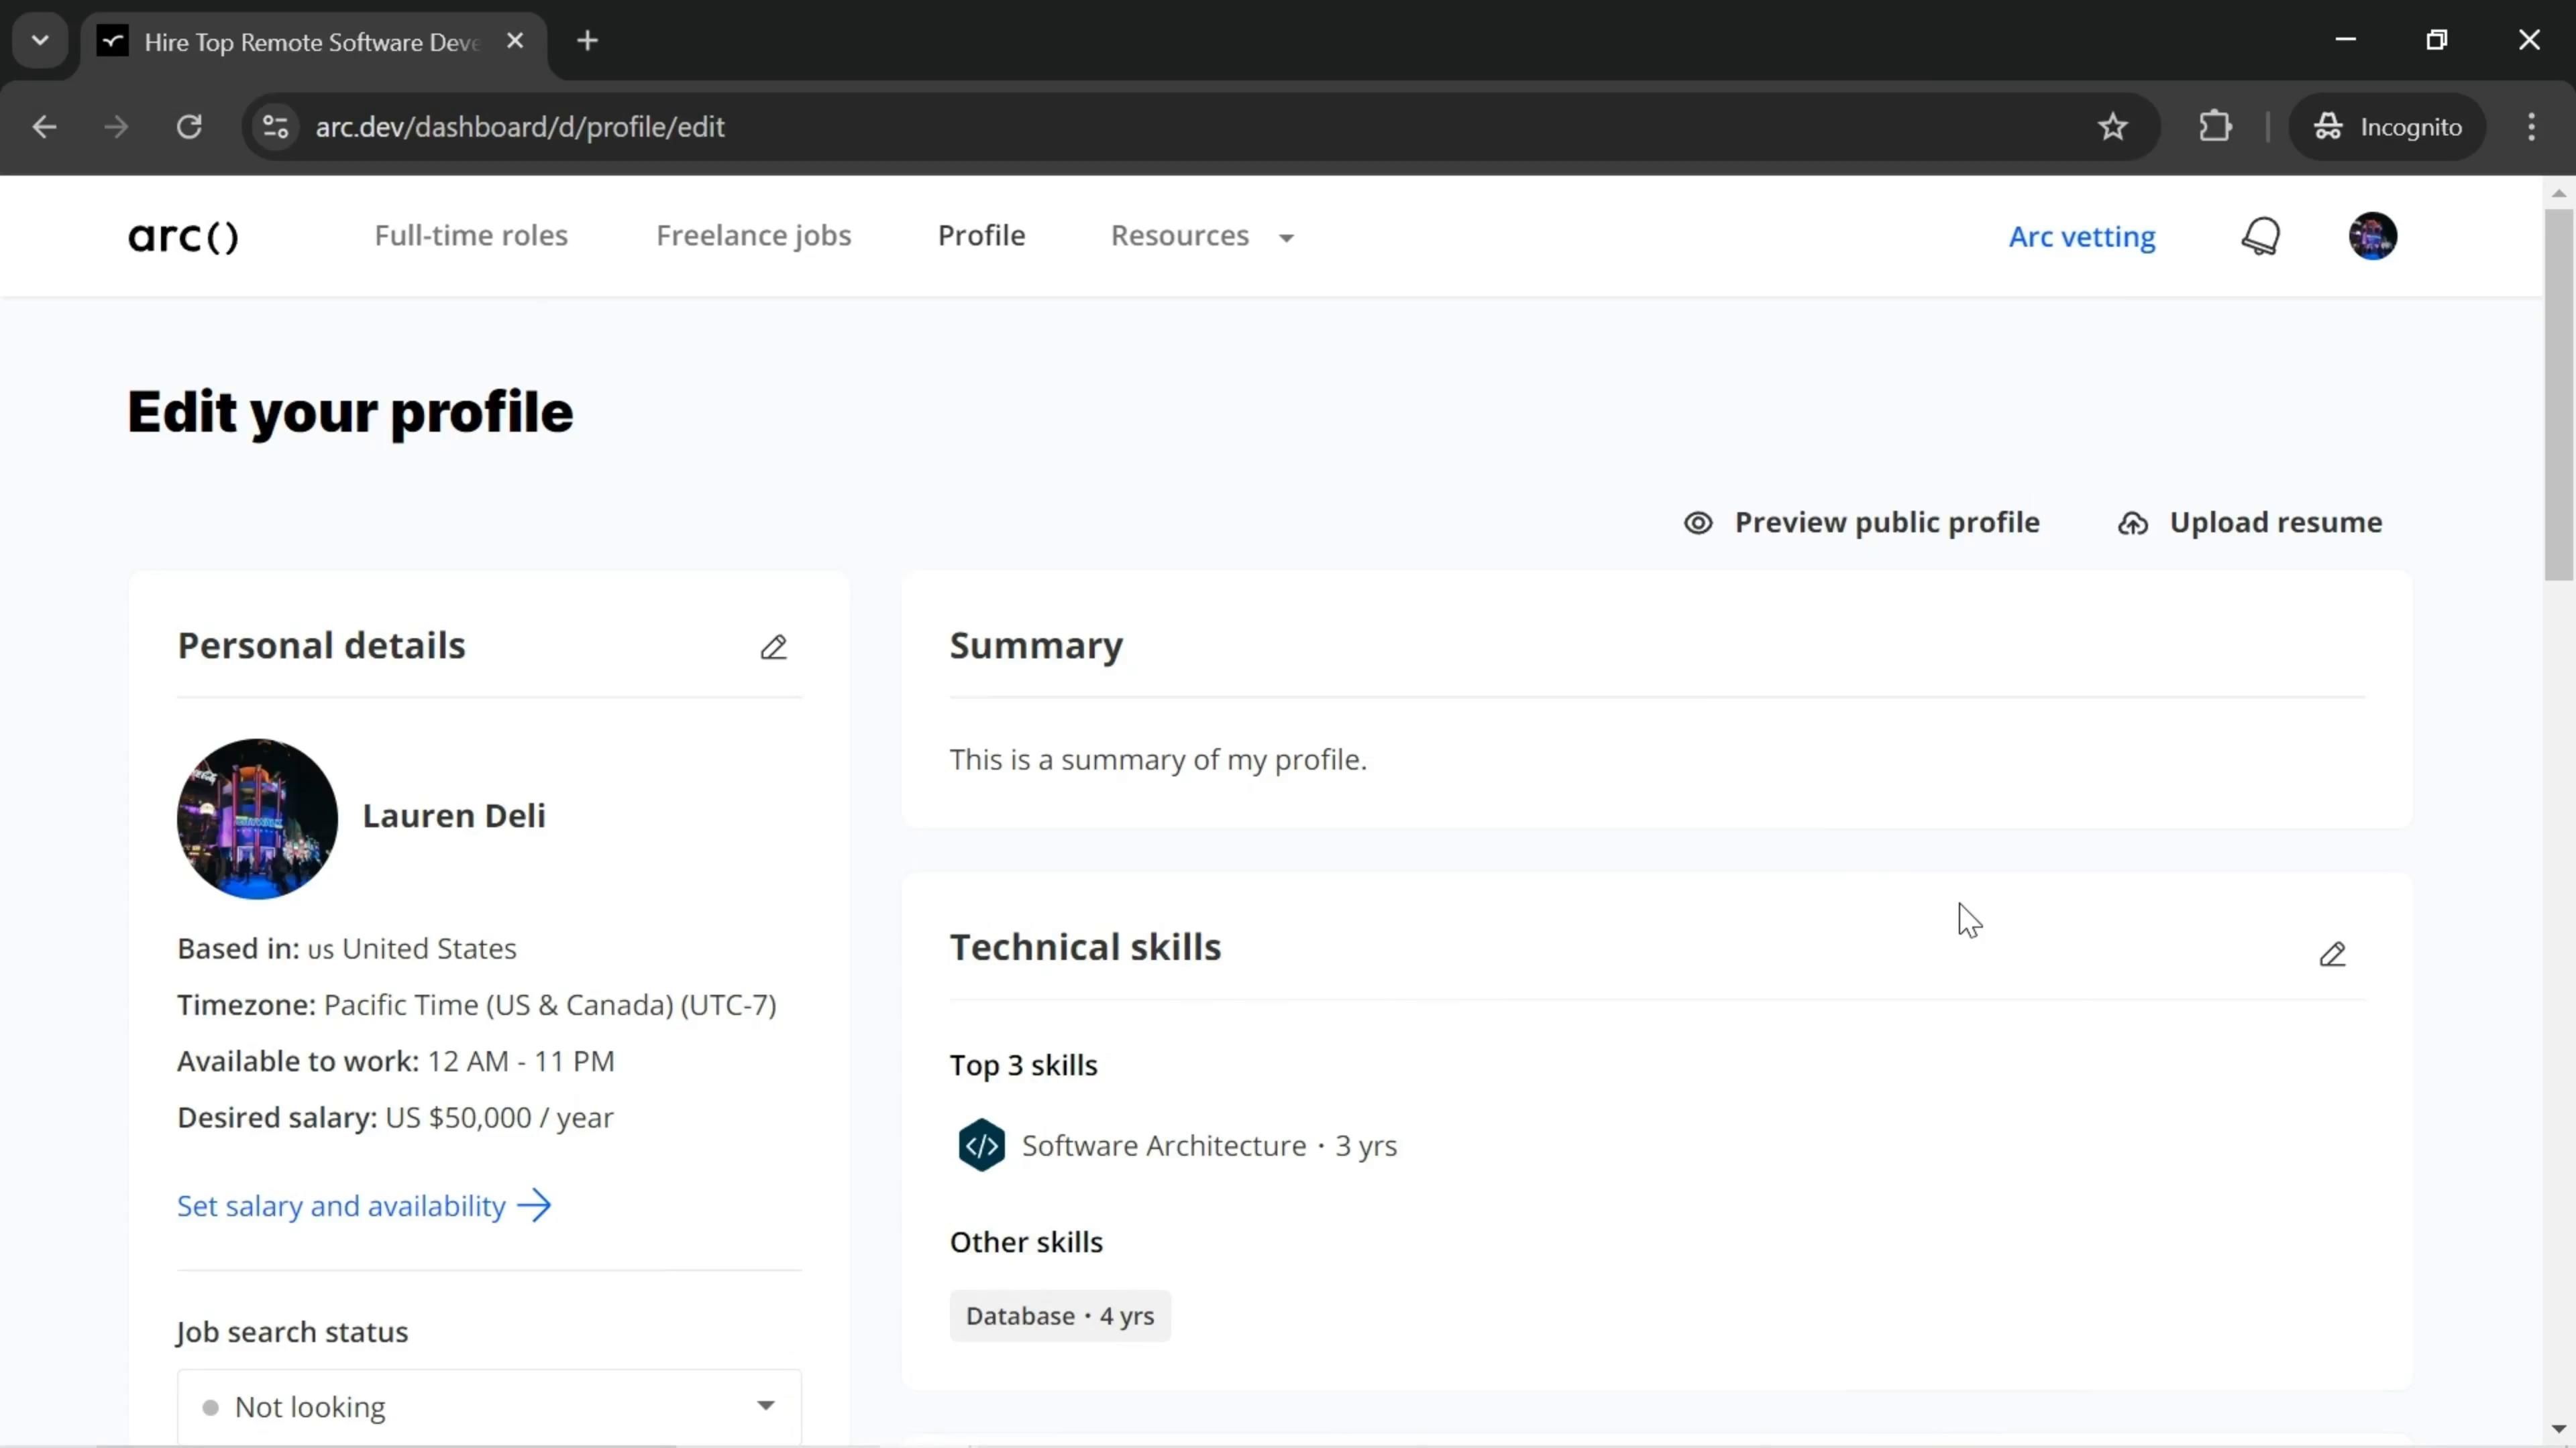Screen dimensions: 2576x1448
Task: Click the arc() logo
Action: (x=183, y=237)
